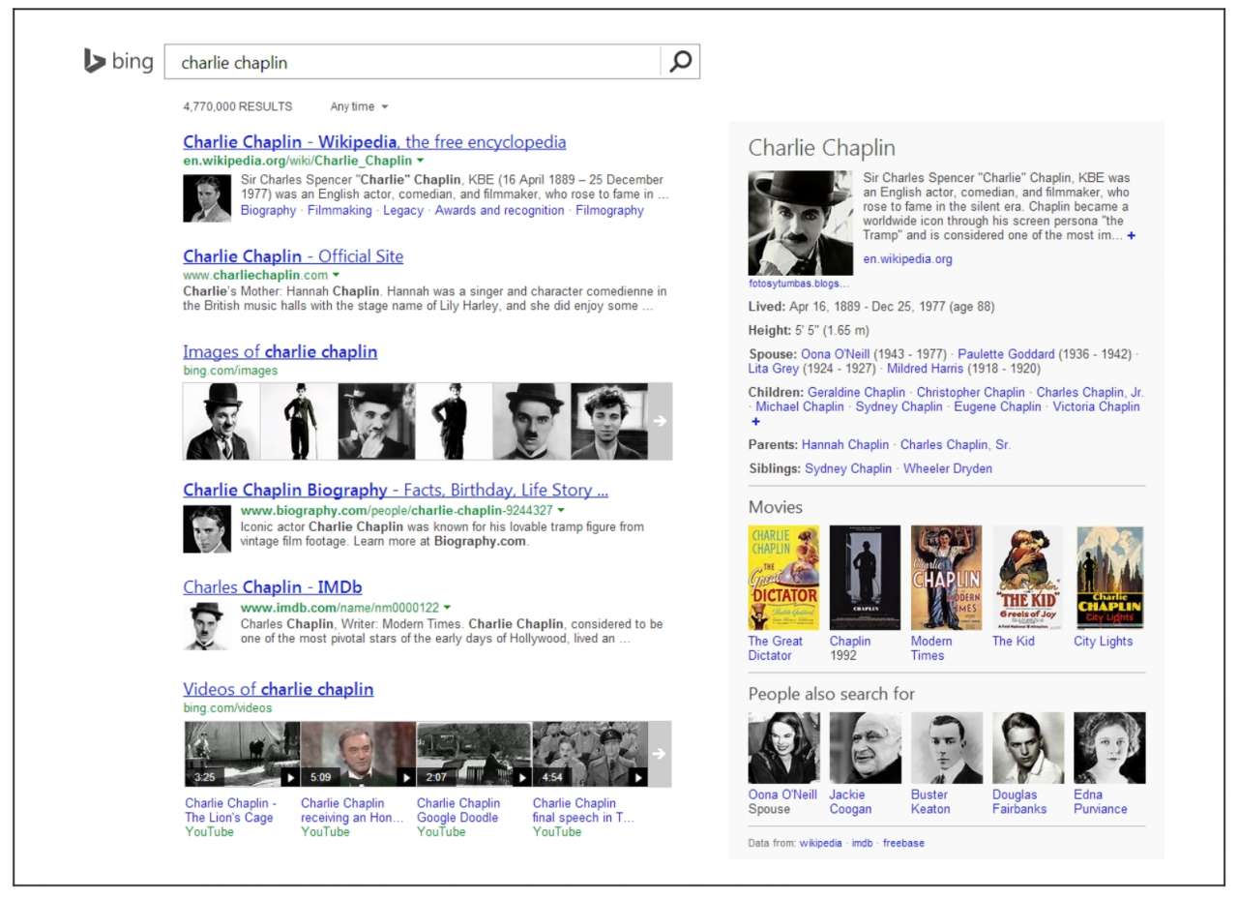Open Hannah Chaplin parent link
Screen dimensions: 1238x899
pos(845,445)
